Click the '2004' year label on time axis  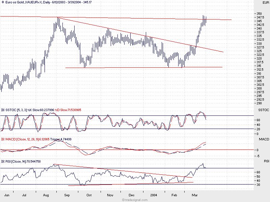click(x=154, y=195)
